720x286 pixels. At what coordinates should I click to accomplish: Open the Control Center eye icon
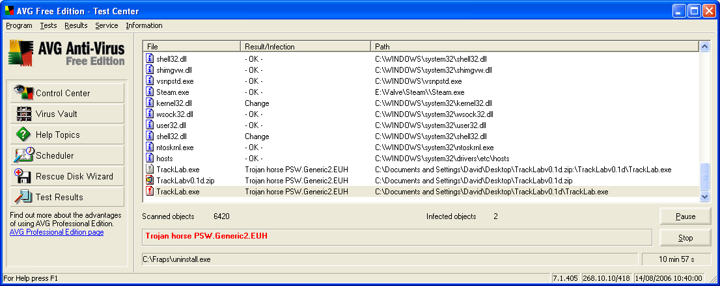pos(23,92)
